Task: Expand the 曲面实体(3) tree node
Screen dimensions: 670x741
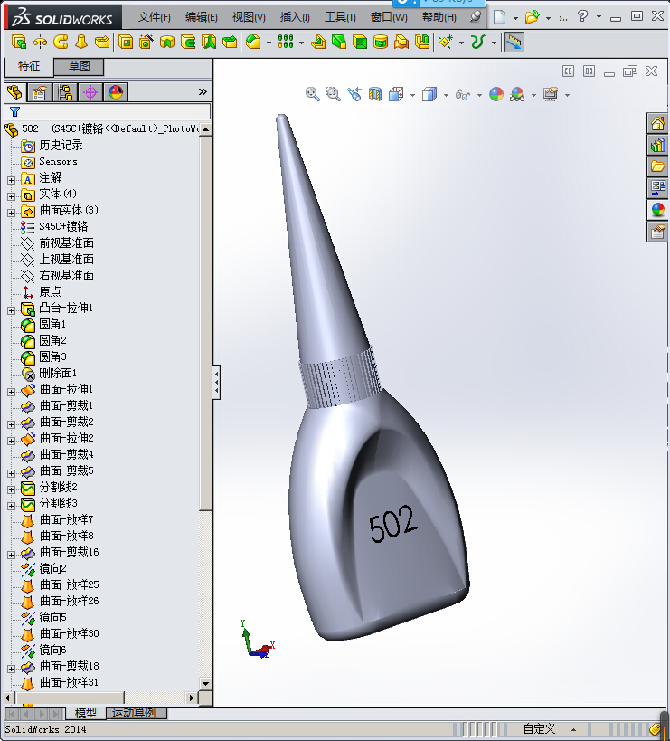Action: pyautogui.click(x=12, y=213)
